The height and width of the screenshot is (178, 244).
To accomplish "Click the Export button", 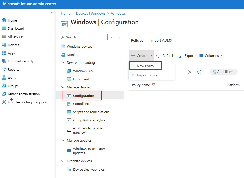I will 187,56.
